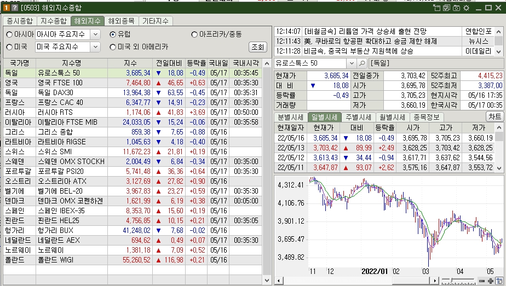Image resolution: width=506 pixels, height=286 pixels.
Task: Switch to the 주별시세 tab
Action: pyautogui.click(x=358, y=117)
